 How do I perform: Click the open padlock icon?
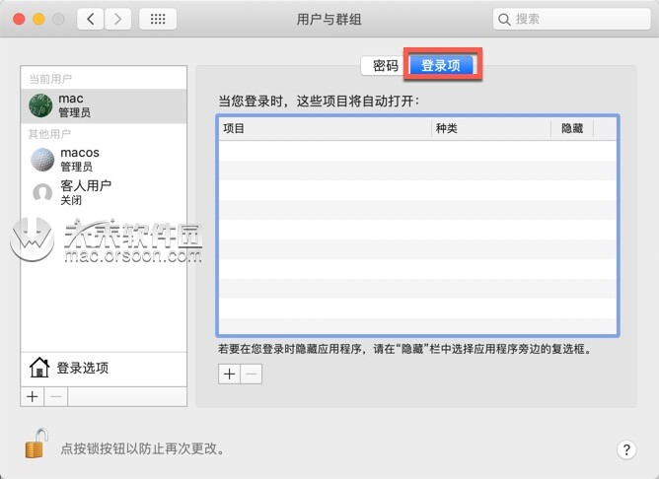pyautogui.click(x=37, y=444)
